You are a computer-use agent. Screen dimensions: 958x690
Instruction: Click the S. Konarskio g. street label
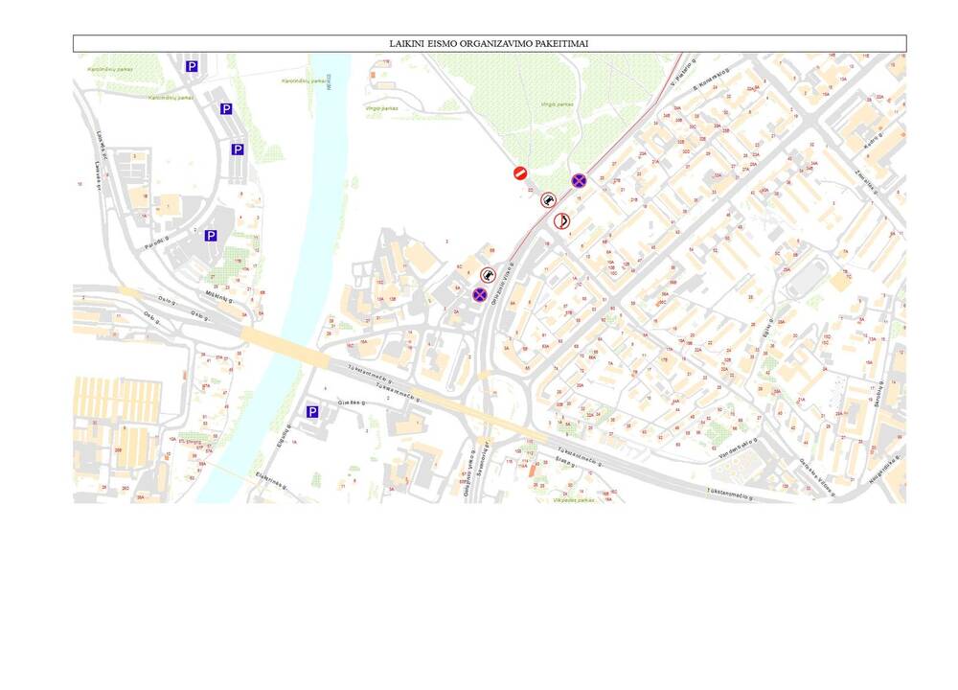click(711, 79)
